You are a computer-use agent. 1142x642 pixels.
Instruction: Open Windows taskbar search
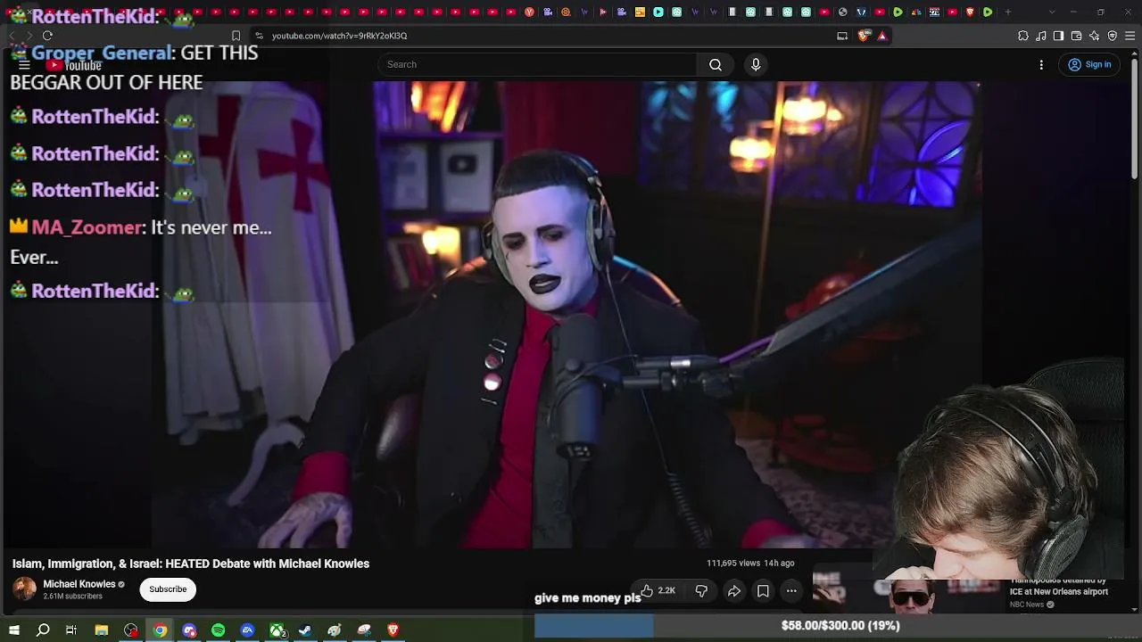click(x=43, y=630)
